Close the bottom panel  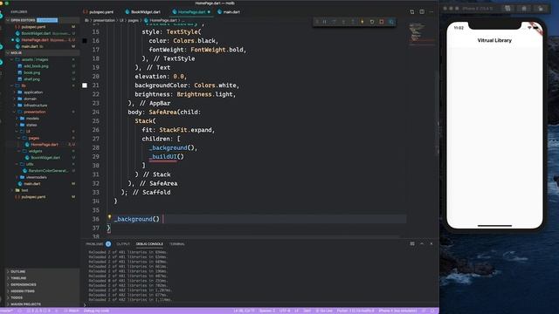tap(431, 244)
